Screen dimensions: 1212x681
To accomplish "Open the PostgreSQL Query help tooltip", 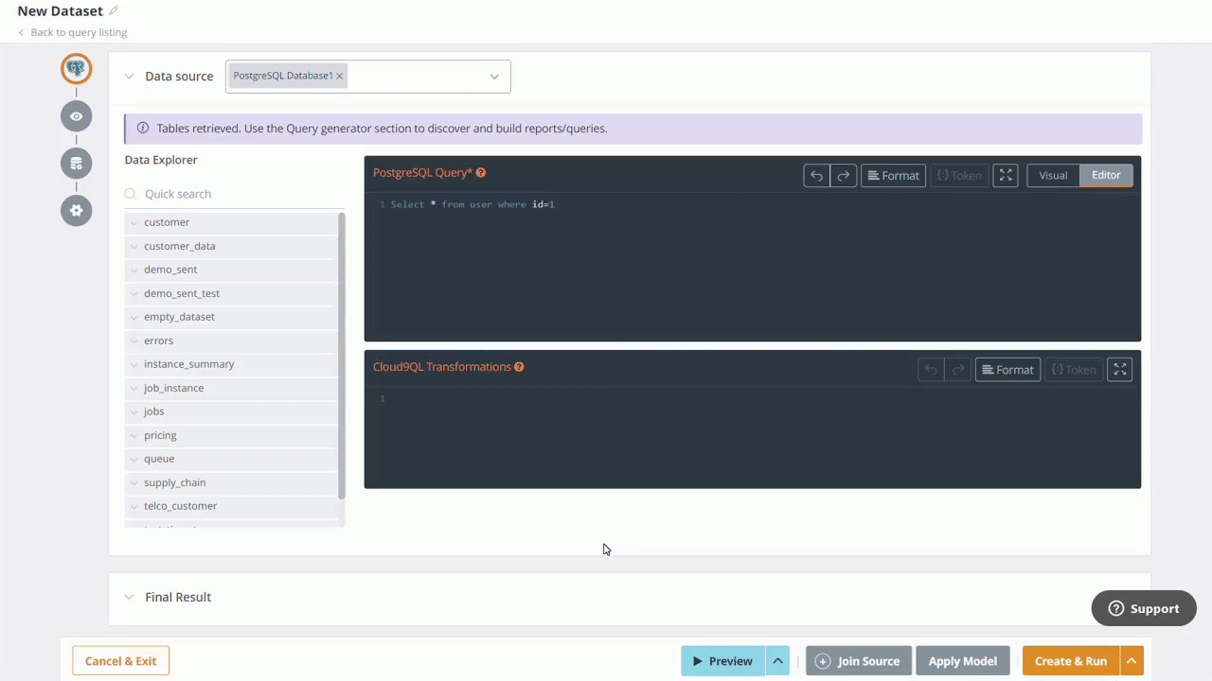I will coord(481,172).
